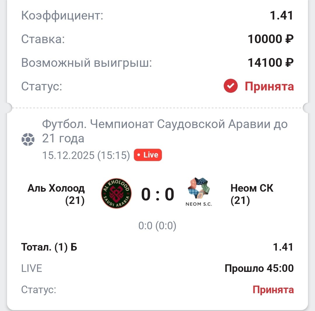Click the gray LIVE label under bet line

32,268
